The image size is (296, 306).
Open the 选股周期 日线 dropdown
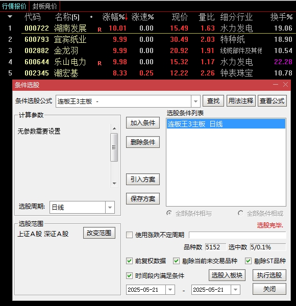pyautogui.click(x=110, y=207)
